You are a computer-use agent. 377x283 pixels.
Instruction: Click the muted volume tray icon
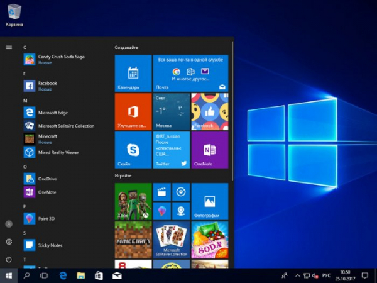click(x=315, y=275)
